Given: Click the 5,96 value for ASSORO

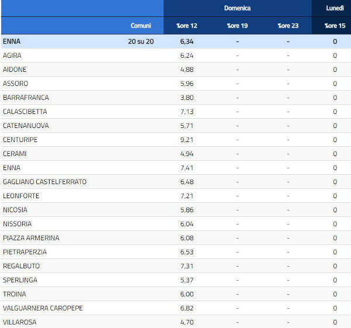Looking at the screenshot, I should [187, 84].
